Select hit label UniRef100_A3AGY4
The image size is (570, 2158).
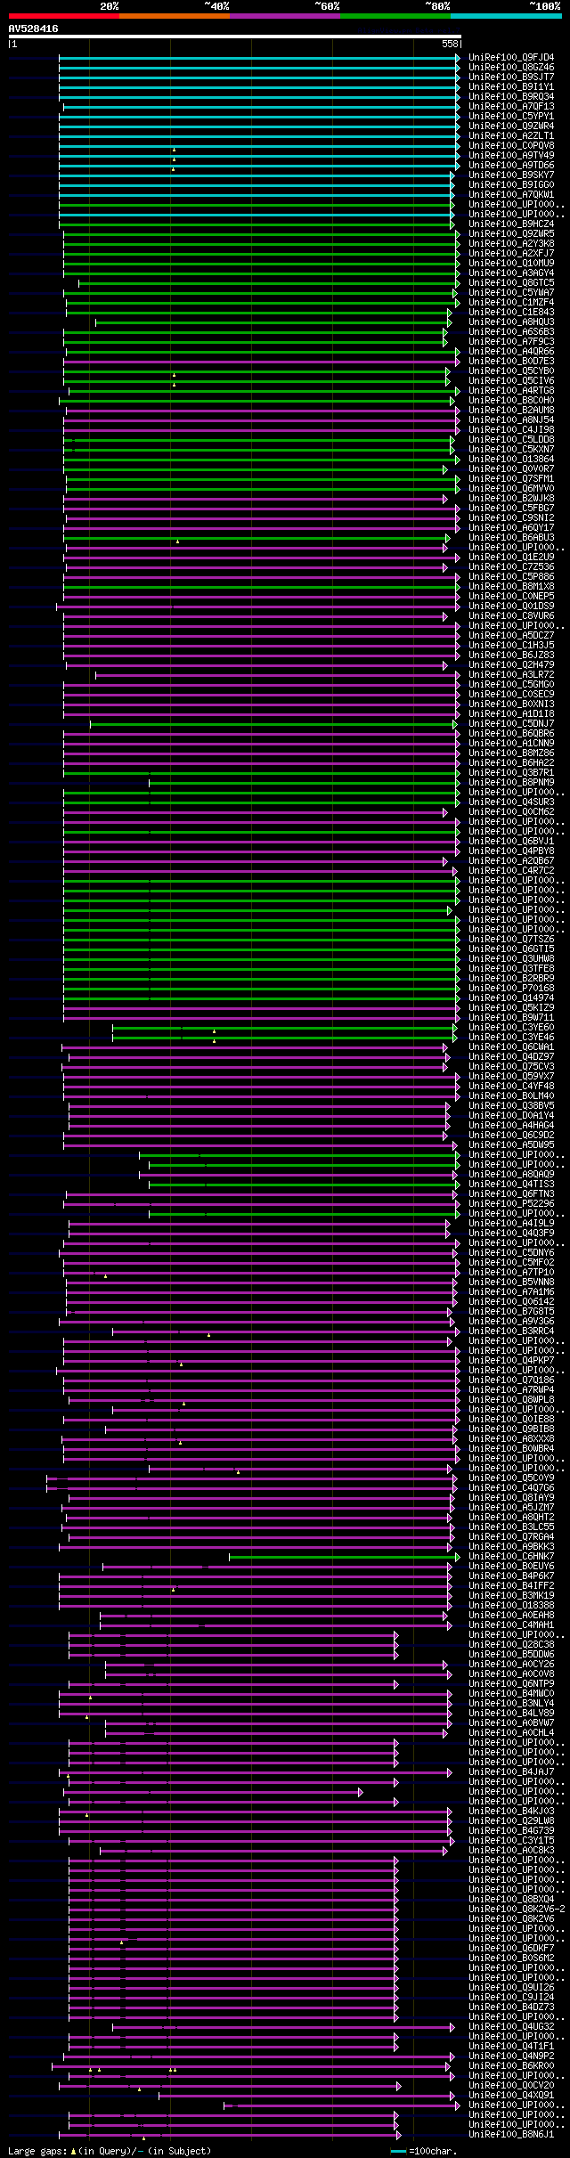point(511,273)
